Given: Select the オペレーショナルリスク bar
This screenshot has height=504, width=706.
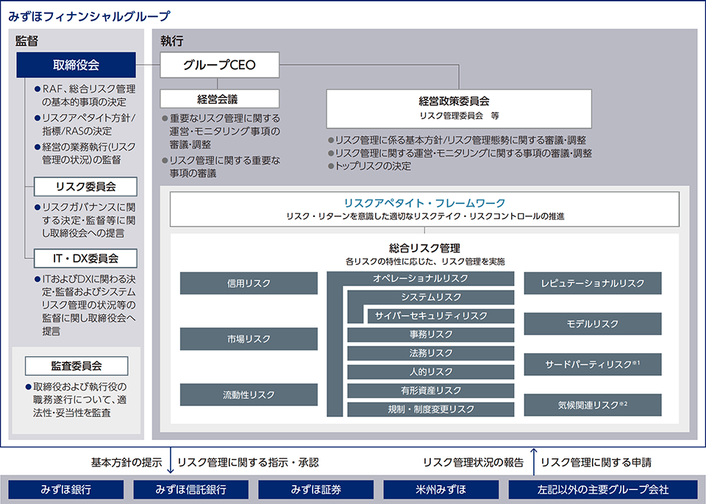Looking at the screenshot, I should [421, 278].
